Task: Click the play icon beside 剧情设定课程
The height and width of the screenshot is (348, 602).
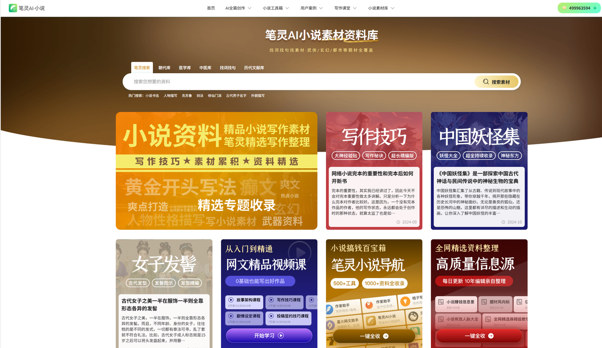Action: [231, 316]
